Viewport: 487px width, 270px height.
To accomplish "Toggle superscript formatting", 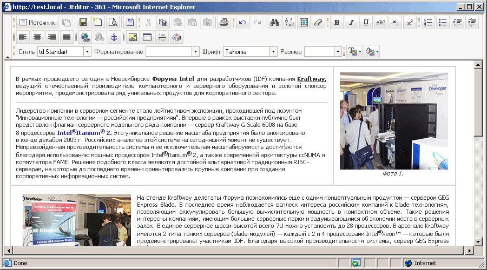I will [x=410, y=22].
